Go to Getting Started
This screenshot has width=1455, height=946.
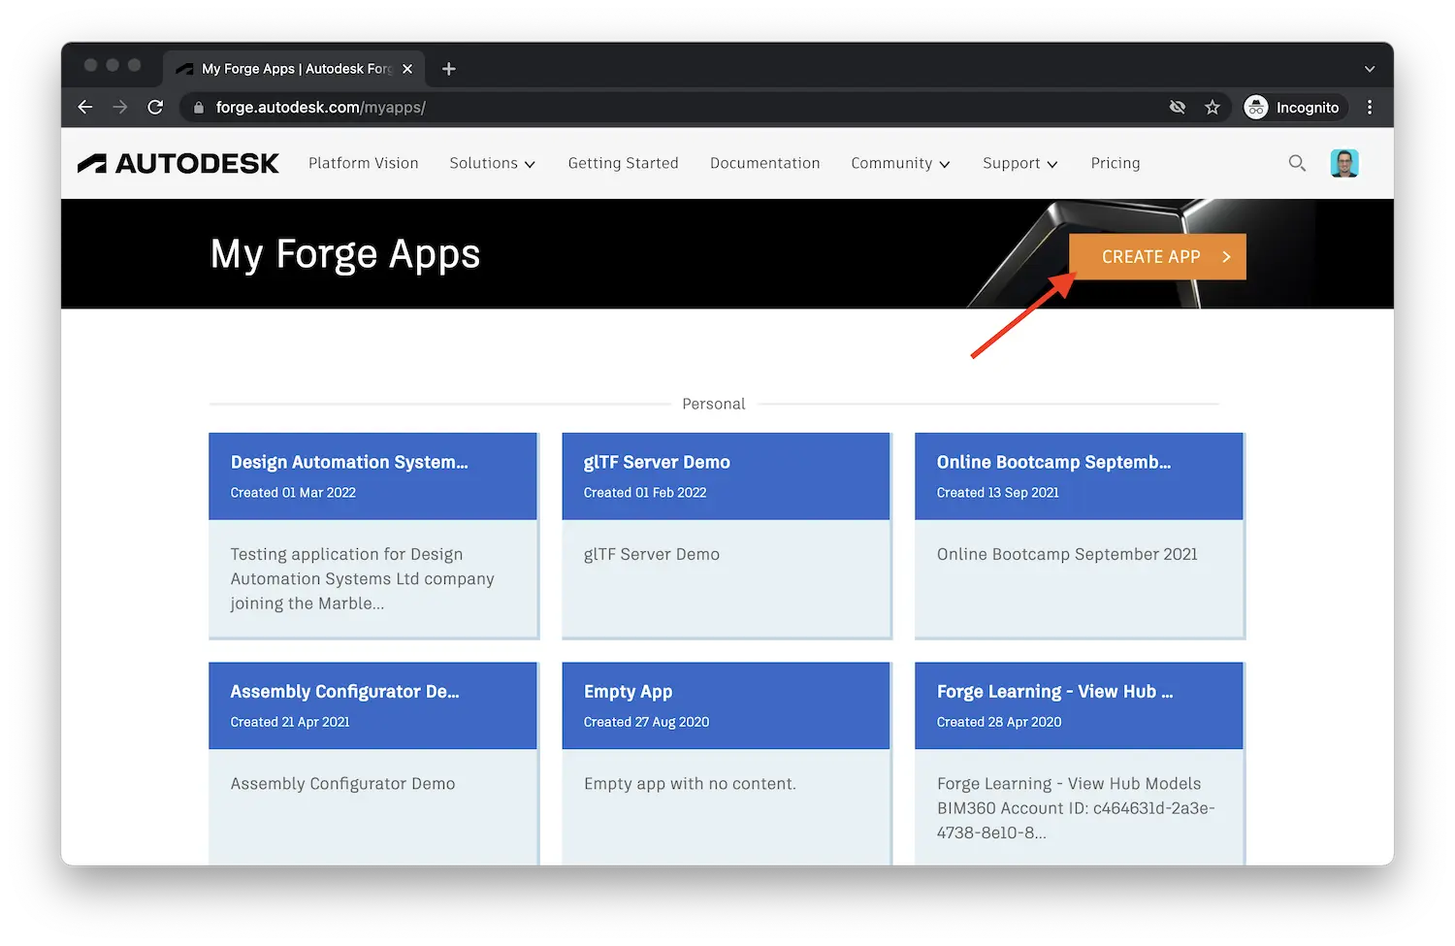click(624, 163)
